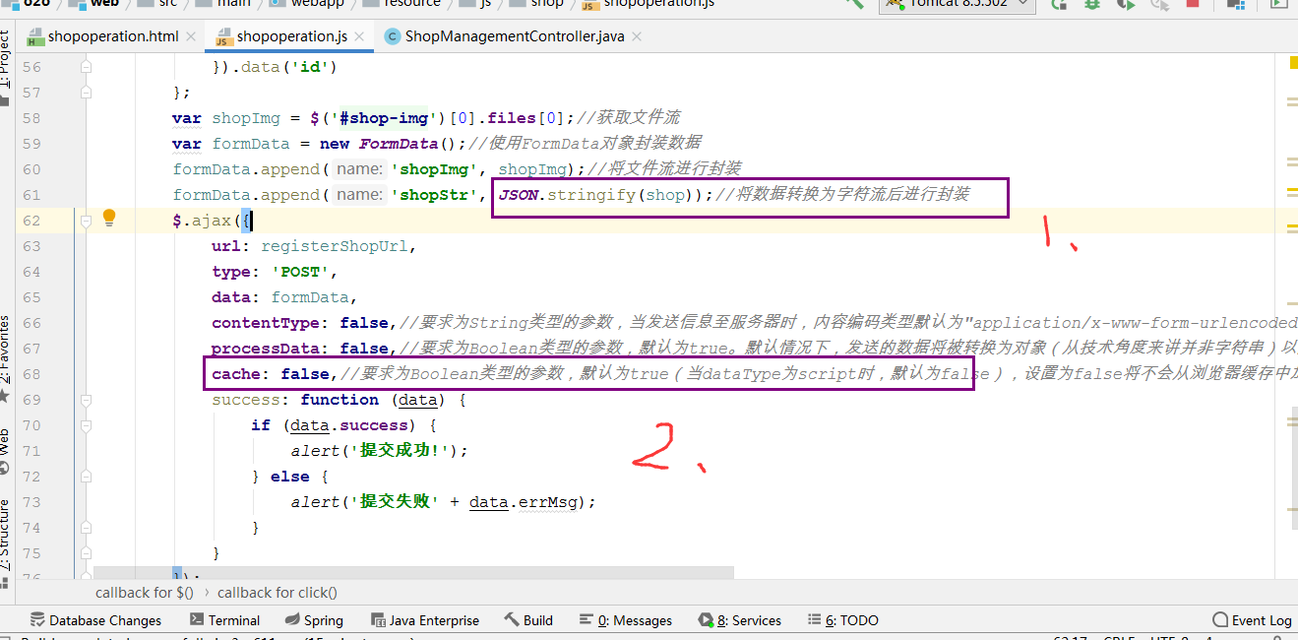The width and height of the screenshot is (1298, 640).
Task: Click the fold end marker on line 75
Action: click(x=86, y=553)
